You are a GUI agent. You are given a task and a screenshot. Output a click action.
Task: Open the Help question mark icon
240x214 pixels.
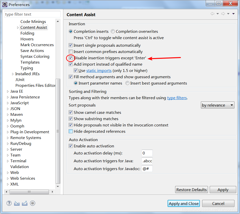click(9, 203)
